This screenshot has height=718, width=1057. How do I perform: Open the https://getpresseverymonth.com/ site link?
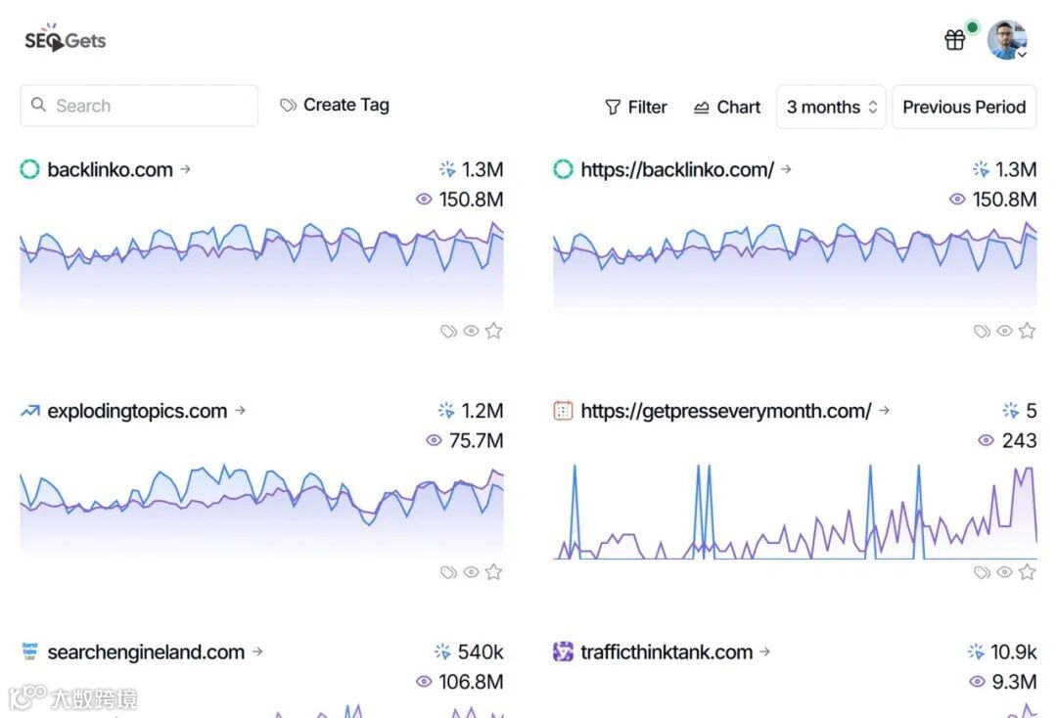tap(726, 411)
